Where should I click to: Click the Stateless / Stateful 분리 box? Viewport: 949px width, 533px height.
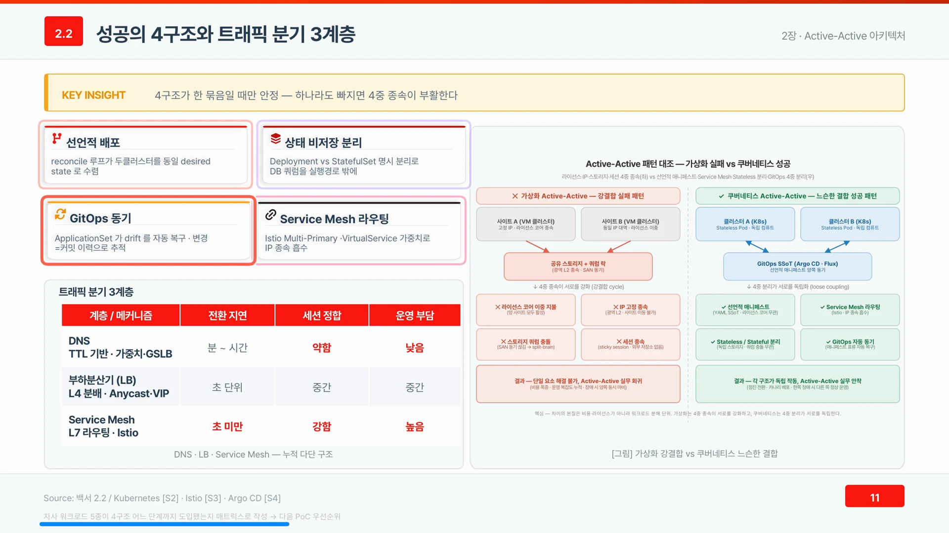tap(745, 344)
